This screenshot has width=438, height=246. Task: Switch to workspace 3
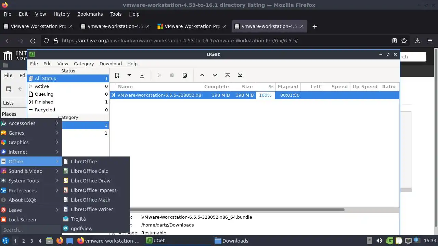tap(31, 241)
